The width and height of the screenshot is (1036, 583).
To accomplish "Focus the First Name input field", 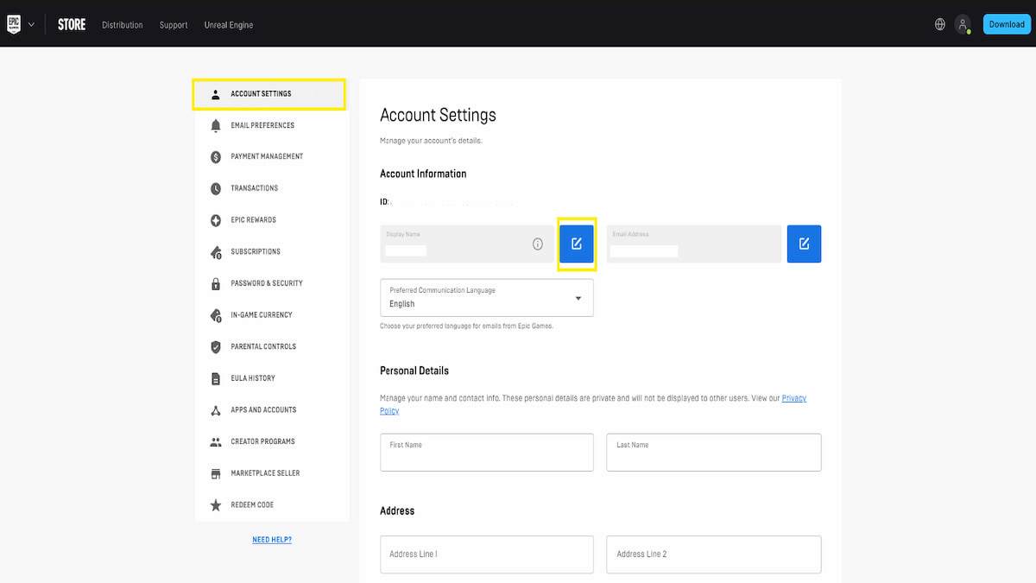I will (487, 453).
